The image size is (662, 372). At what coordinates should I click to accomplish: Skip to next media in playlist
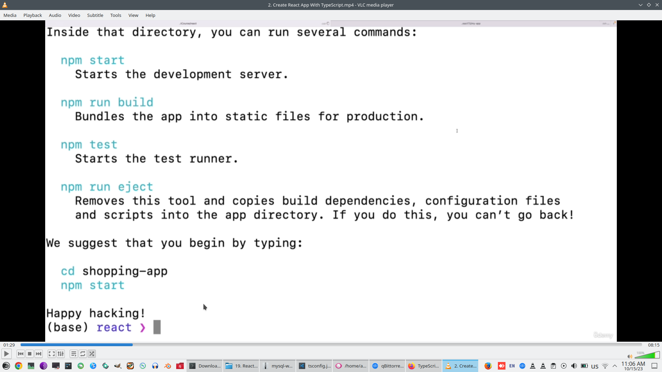tap(39, 354)
